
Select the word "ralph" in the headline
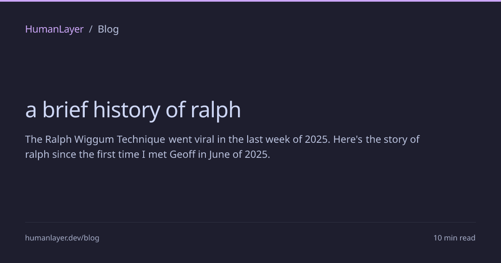(x=215, y=110)
